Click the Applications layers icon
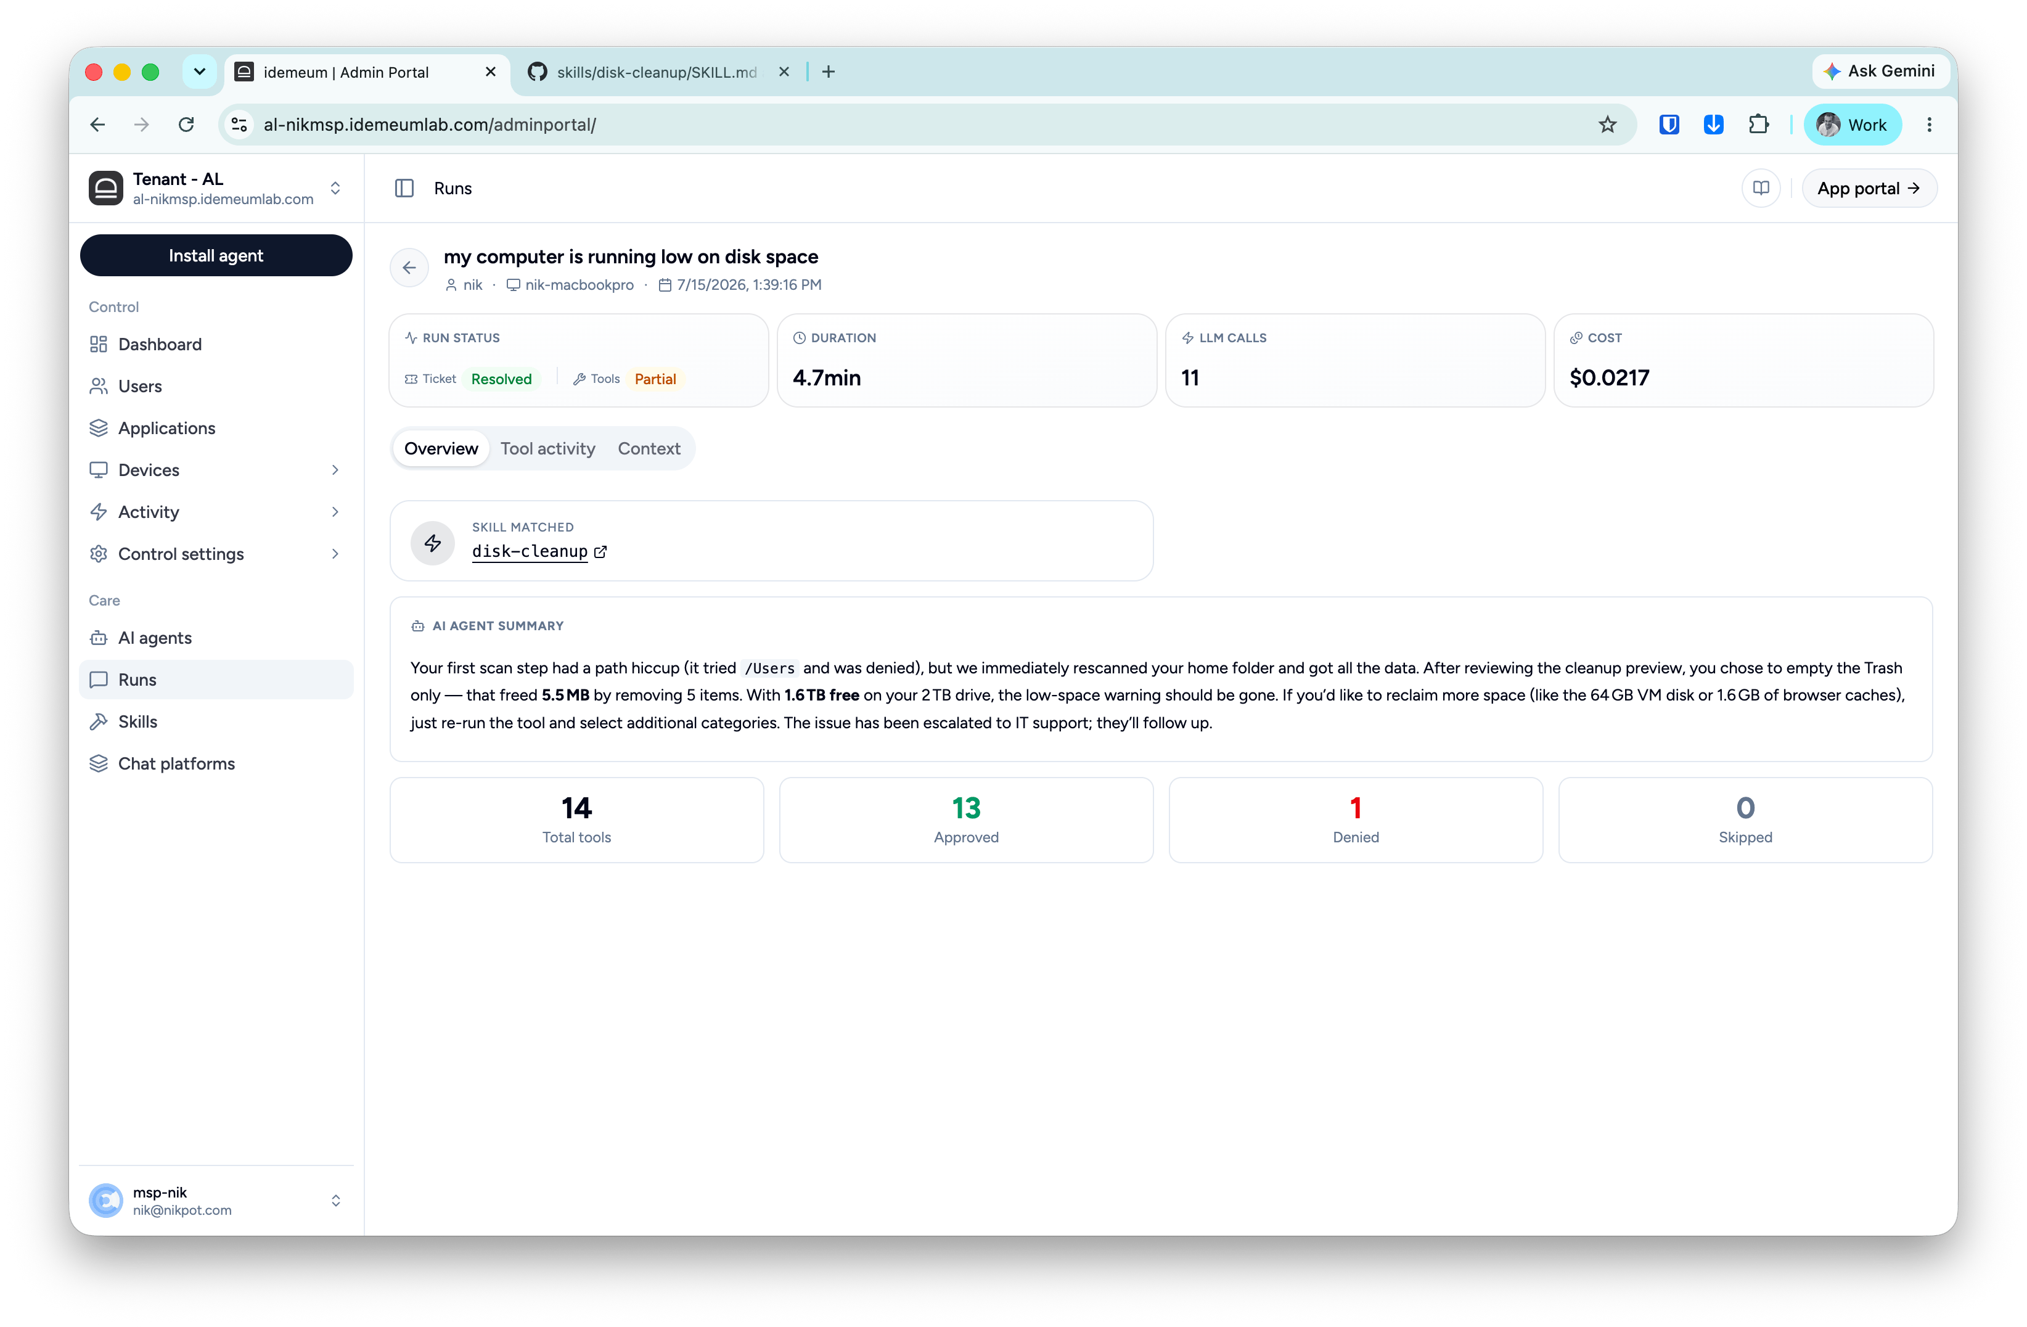 point(99,427)
